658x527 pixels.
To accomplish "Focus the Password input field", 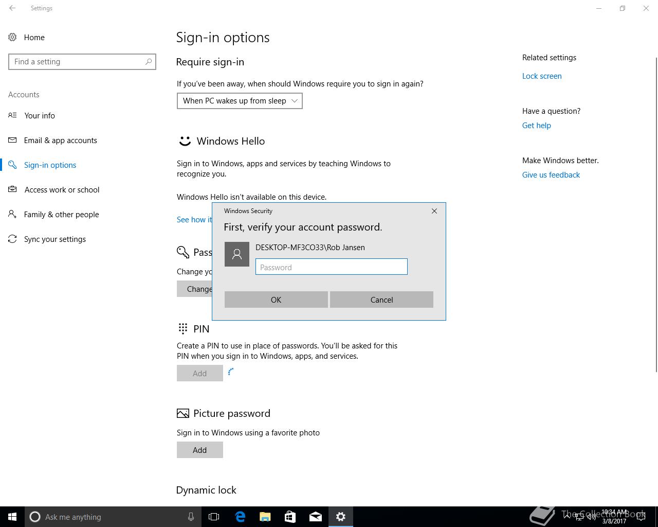I will tap(332, 267).
